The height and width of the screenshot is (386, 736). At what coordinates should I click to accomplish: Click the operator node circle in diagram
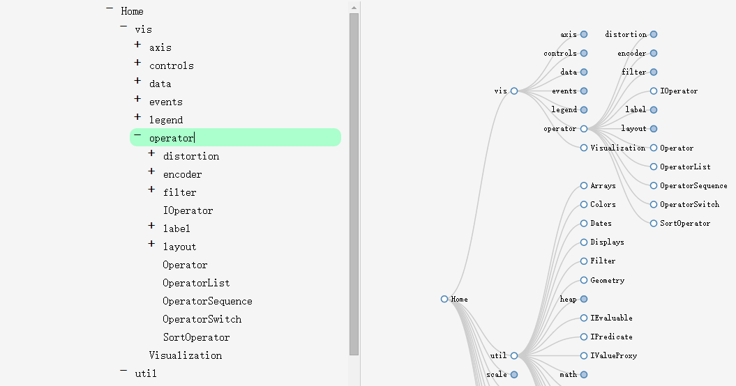click(584, 128)
